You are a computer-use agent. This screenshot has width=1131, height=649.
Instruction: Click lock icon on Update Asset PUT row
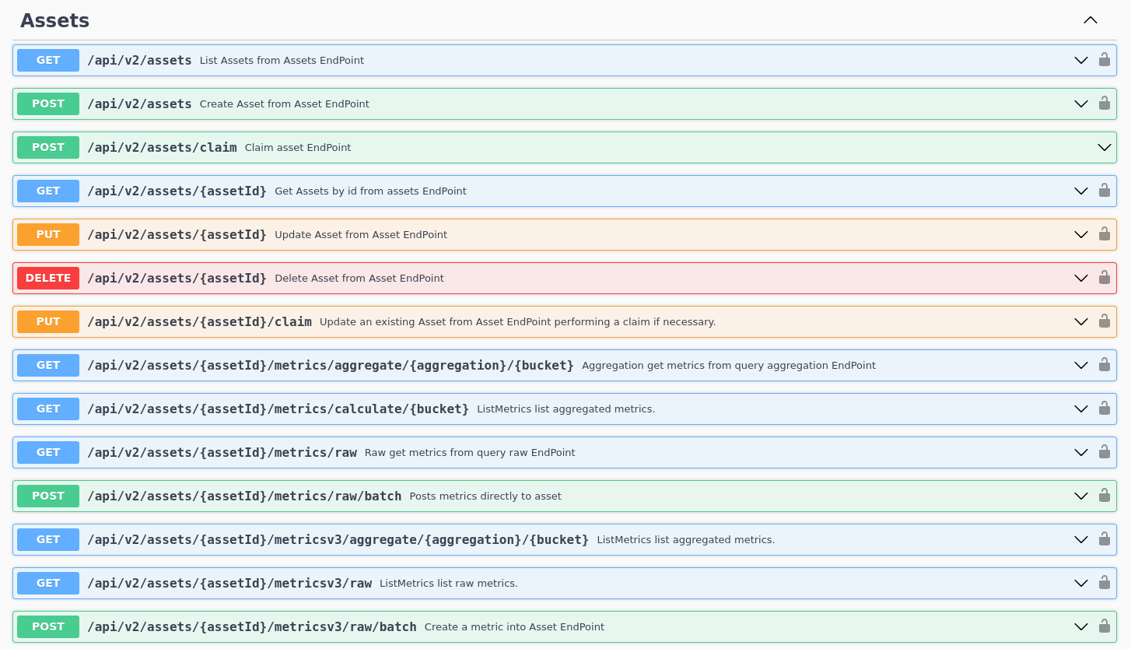(x=1104, y=234)
